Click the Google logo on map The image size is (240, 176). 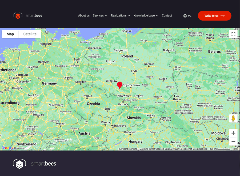[x=7, y=148]
